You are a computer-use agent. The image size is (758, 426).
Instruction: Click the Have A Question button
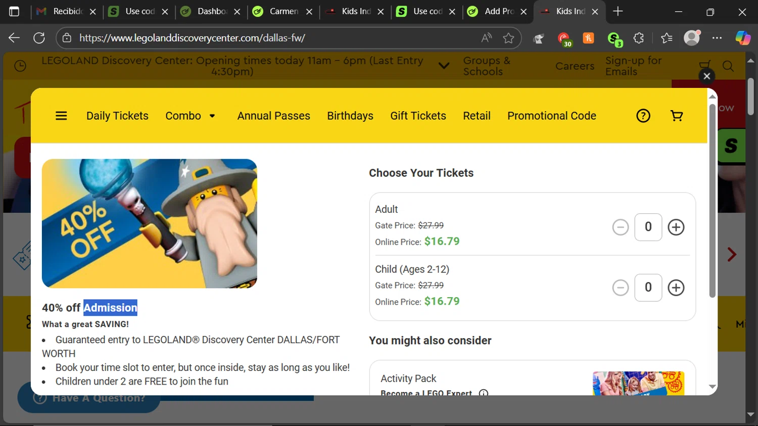click(89, 398)
